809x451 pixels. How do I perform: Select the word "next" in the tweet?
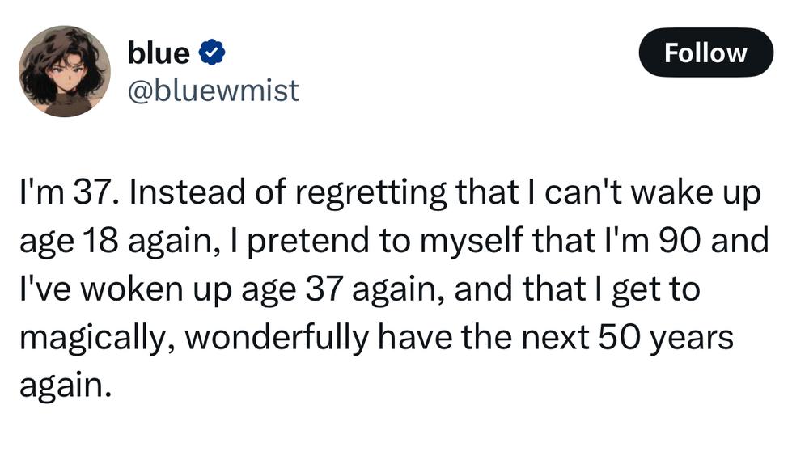click(x=555, y=339)
